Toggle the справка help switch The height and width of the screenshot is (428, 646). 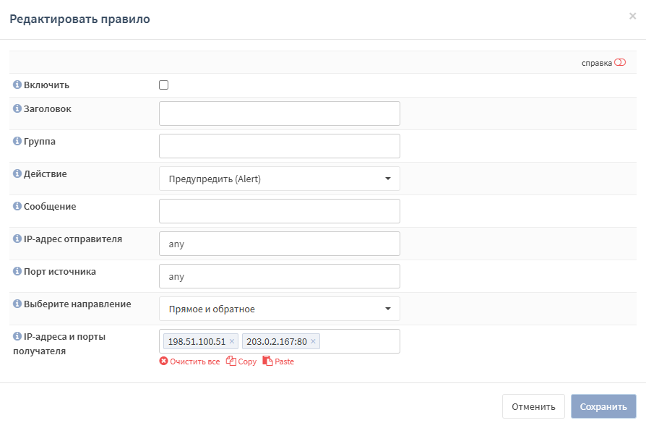click(x=619, y=63)
